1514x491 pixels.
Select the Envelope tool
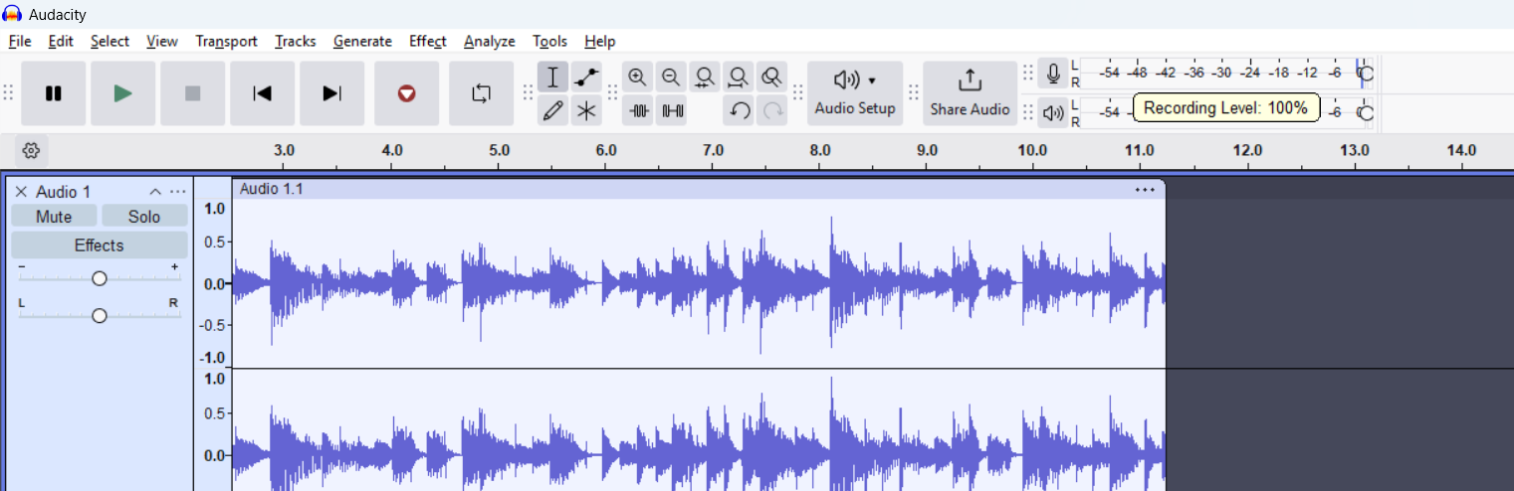(x=586, y=78)
